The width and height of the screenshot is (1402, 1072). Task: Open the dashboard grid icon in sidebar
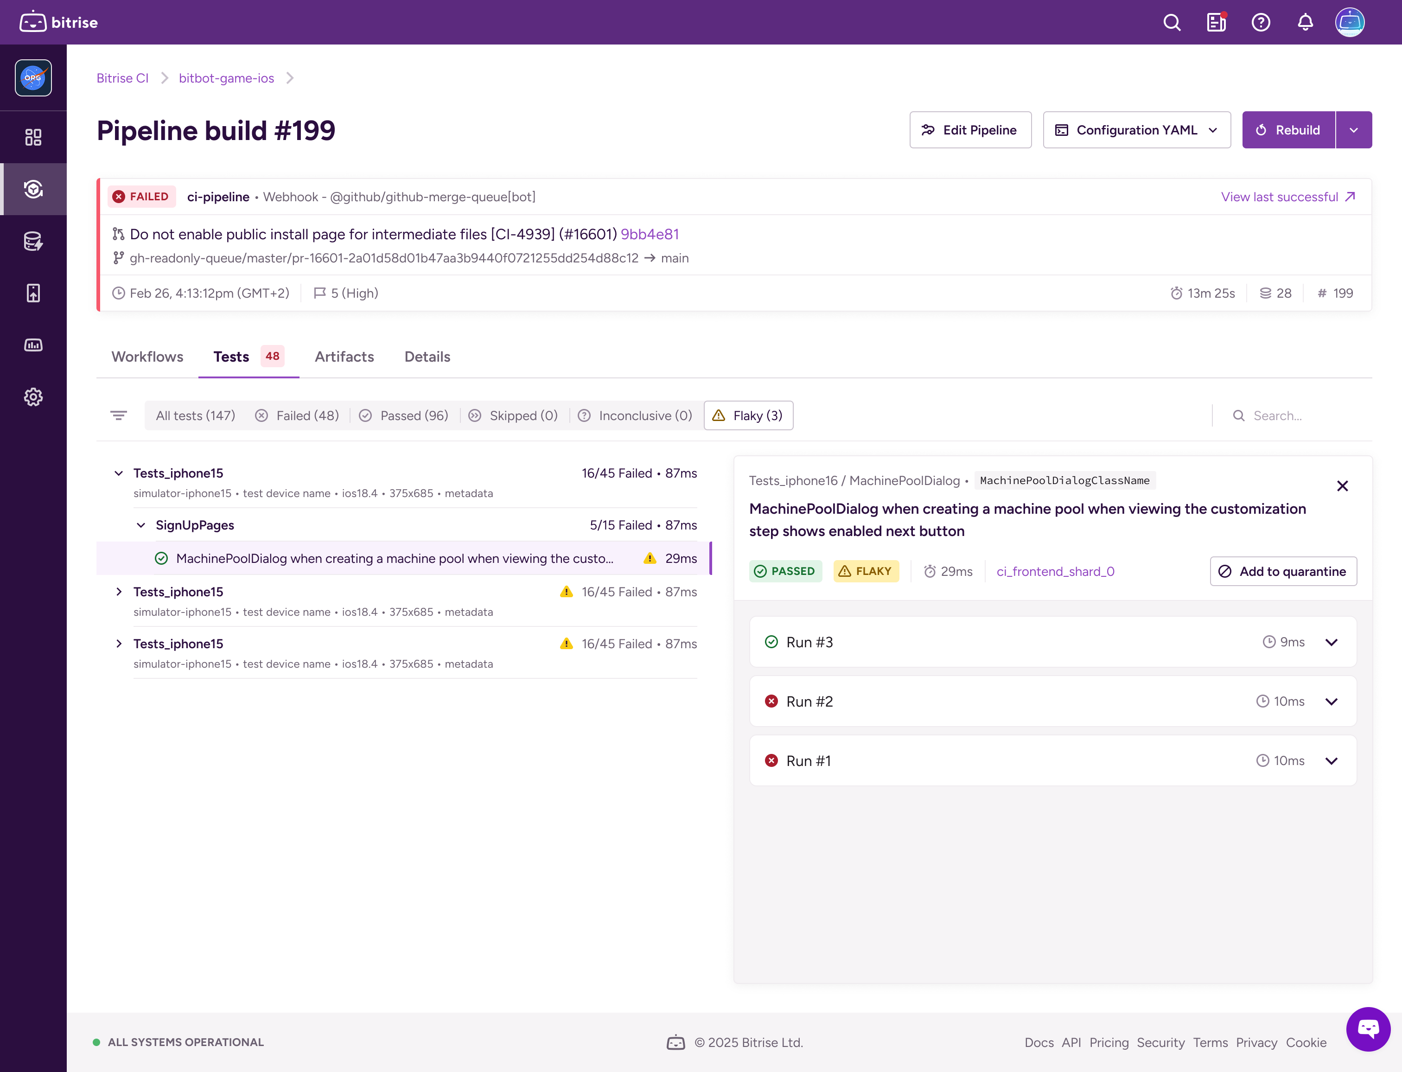(x=33, y=137)
